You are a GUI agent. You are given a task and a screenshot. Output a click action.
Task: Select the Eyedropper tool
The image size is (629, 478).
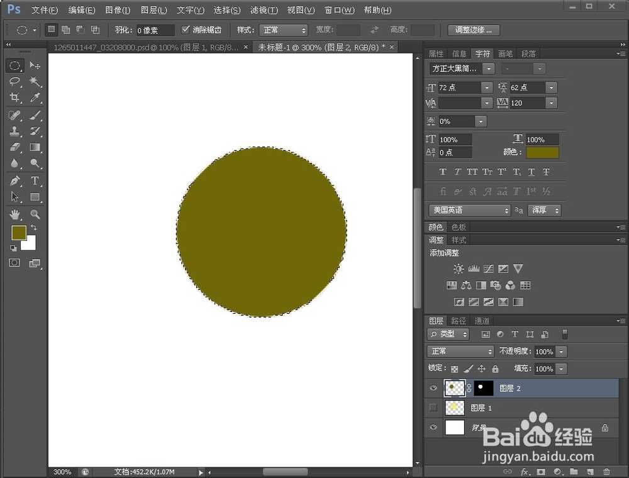[35, 97]
